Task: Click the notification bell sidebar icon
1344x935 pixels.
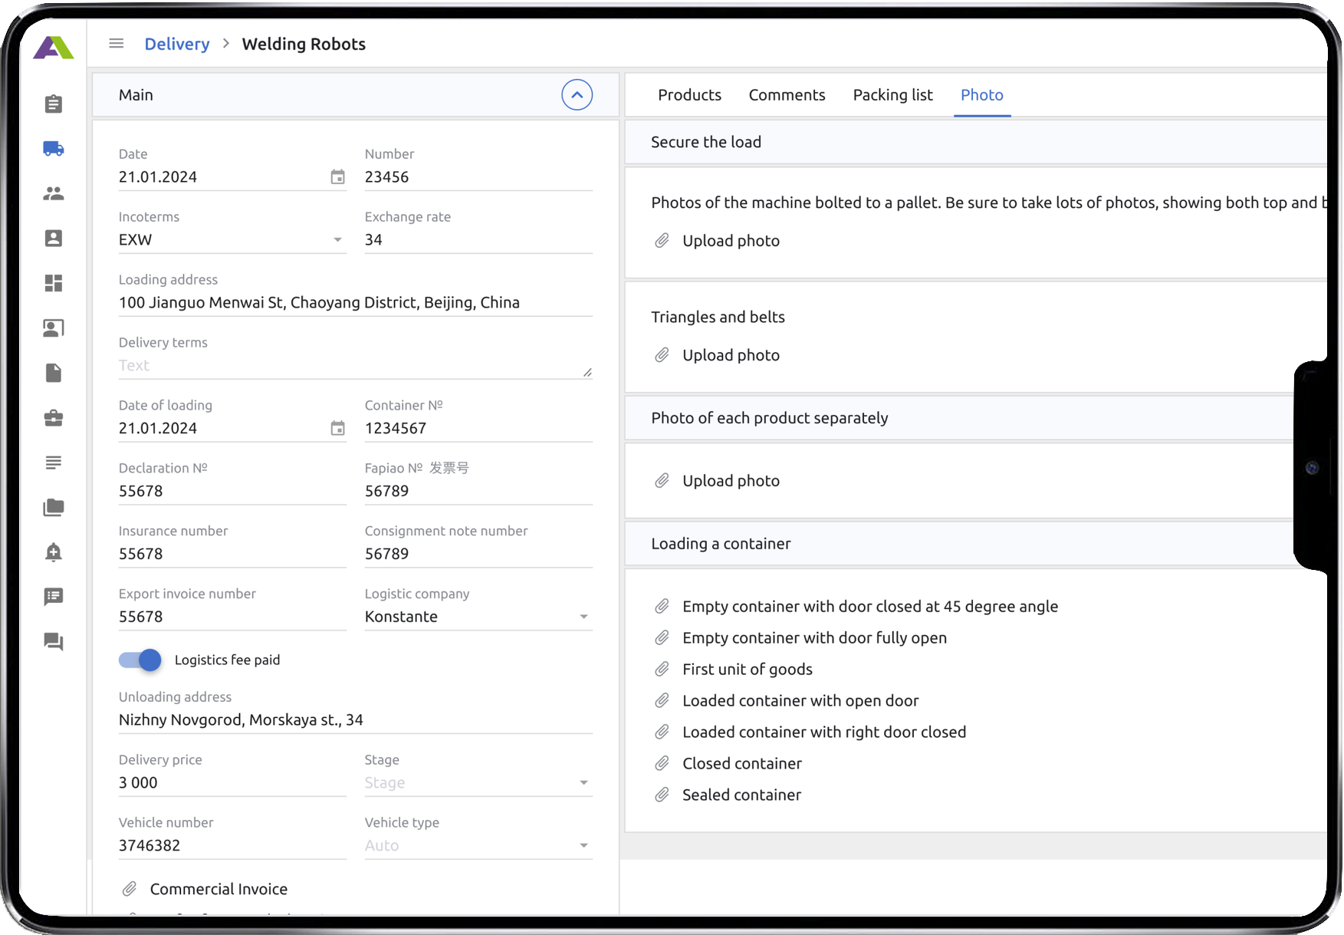Action: tap(54, 552)
